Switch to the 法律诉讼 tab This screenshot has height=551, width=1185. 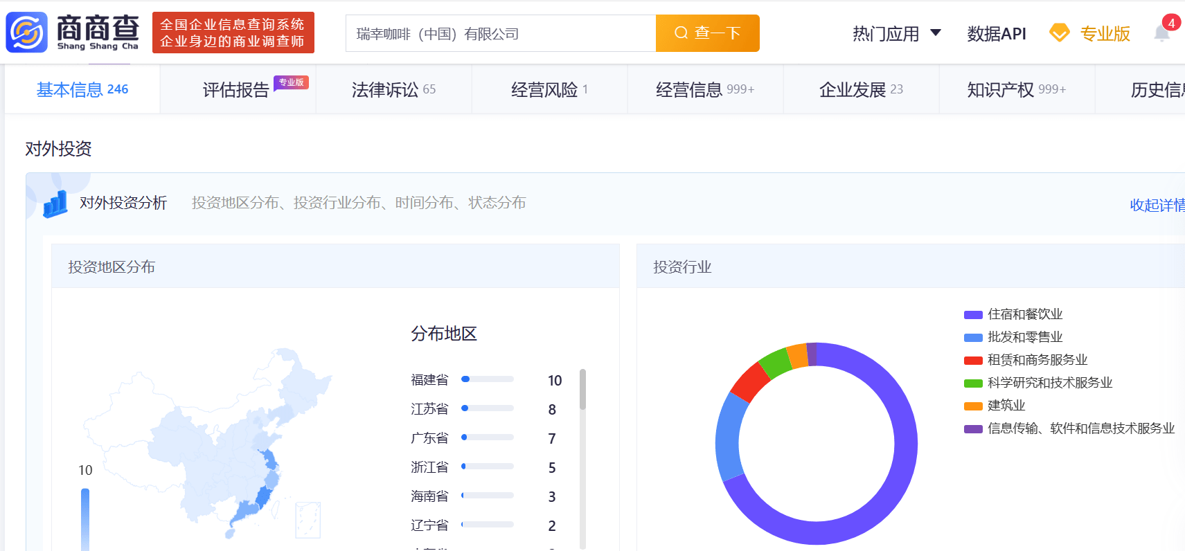(x=393, y=89)
